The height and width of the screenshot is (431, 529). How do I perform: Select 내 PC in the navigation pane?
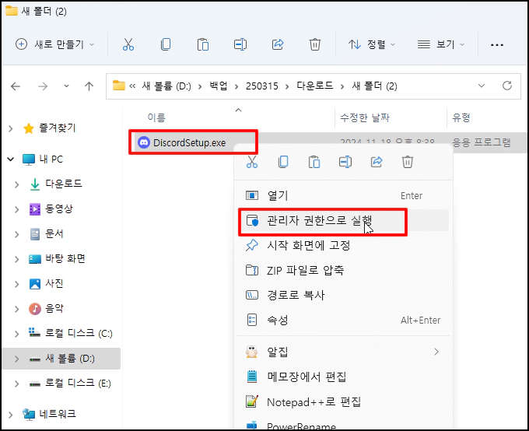point(51,159)
